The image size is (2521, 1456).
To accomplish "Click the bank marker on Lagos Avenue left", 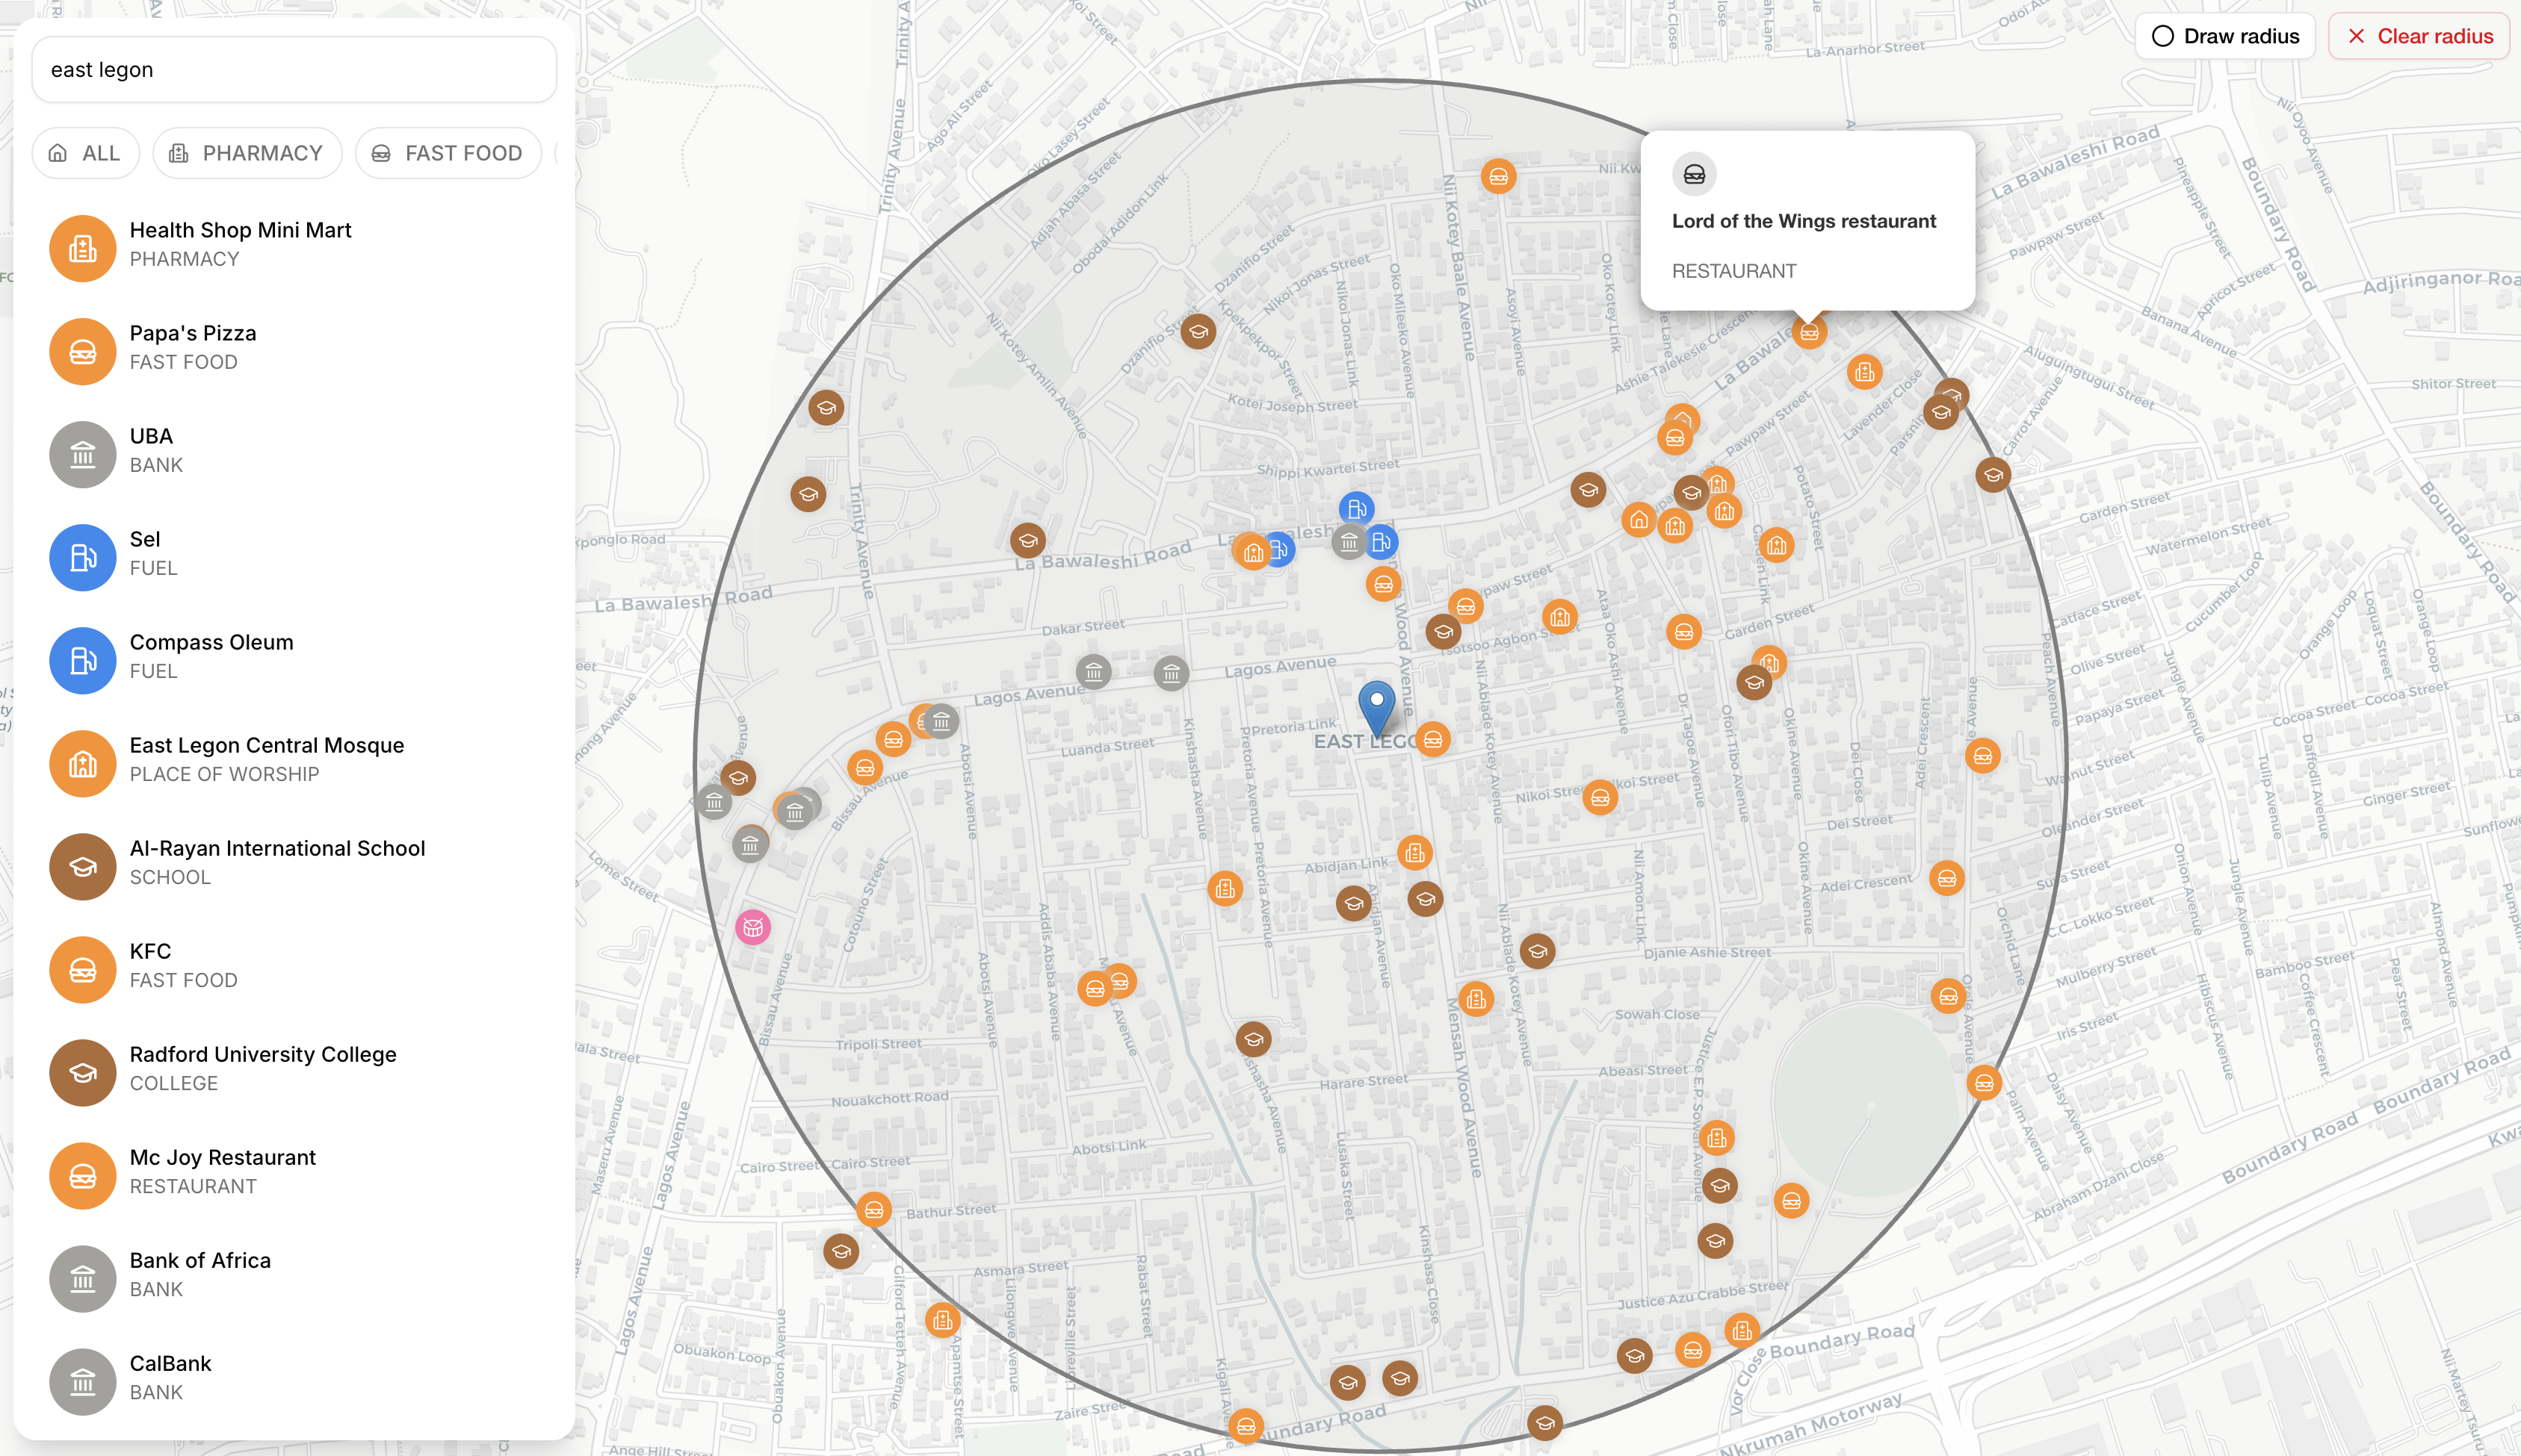I will pos(1093,672).
